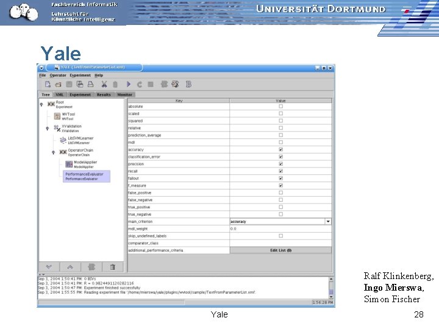Click the Cut scissors icon
This screenshot has width=439, height=329.
click(x=104, y=84)
